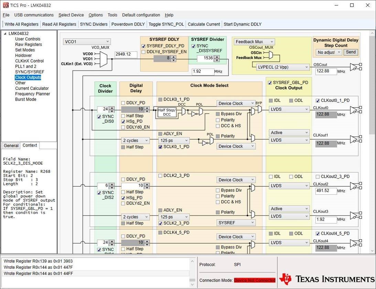Click the Texas Instruments logo
Image resolution: width=376 pixels, height=289 pixels.
click(326, 279)
